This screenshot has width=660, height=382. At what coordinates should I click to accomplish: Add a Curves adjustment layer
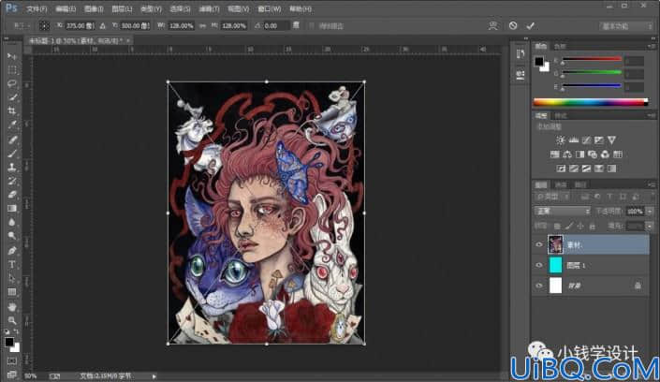click(586, 140)
